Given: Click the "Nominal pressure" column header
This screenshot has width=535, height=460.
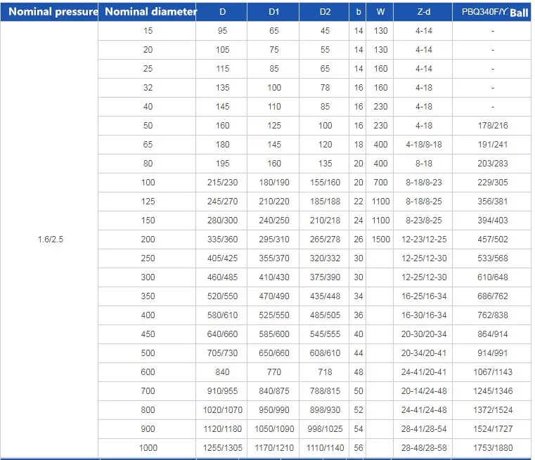Looking at the screenshot, I should pos(49,12).
